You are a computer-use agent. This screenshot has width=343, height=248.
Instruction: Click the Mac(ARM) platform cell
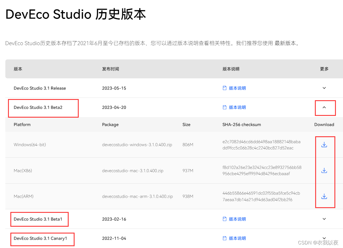(24, 197)
